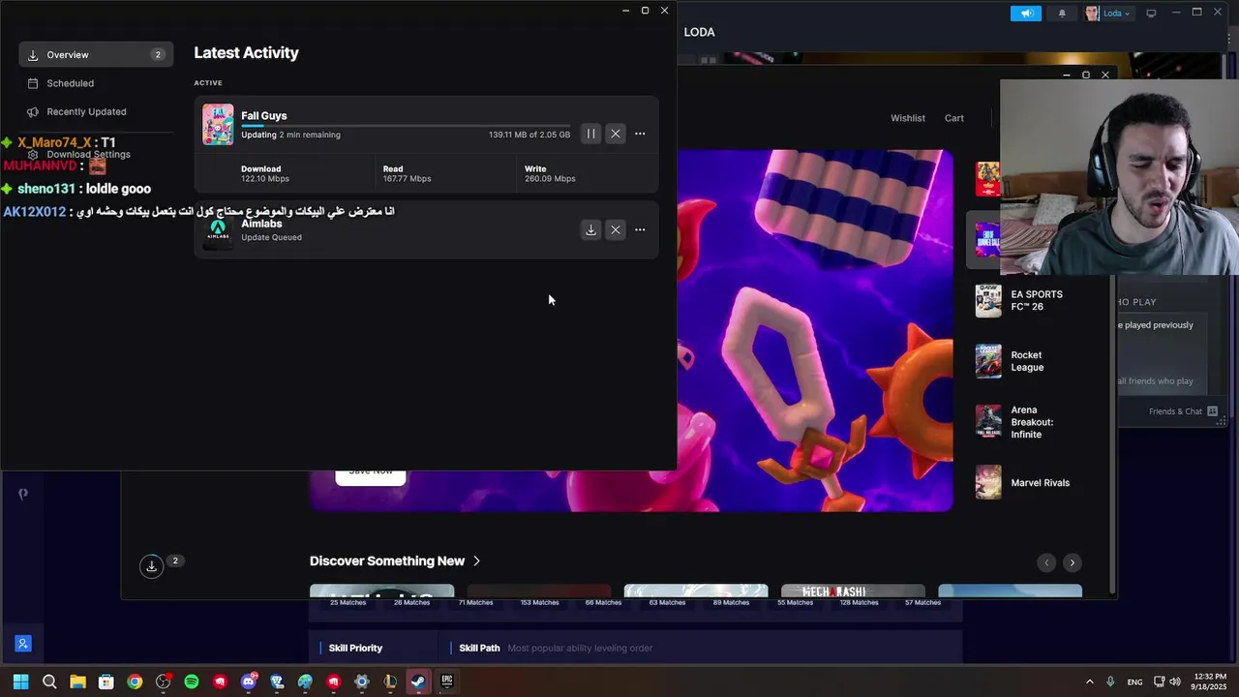Image resolution: width=1239 pixels, height=697 pixels.
Task: Open Friends & Chat in Steam
Action: (1183, 411)
